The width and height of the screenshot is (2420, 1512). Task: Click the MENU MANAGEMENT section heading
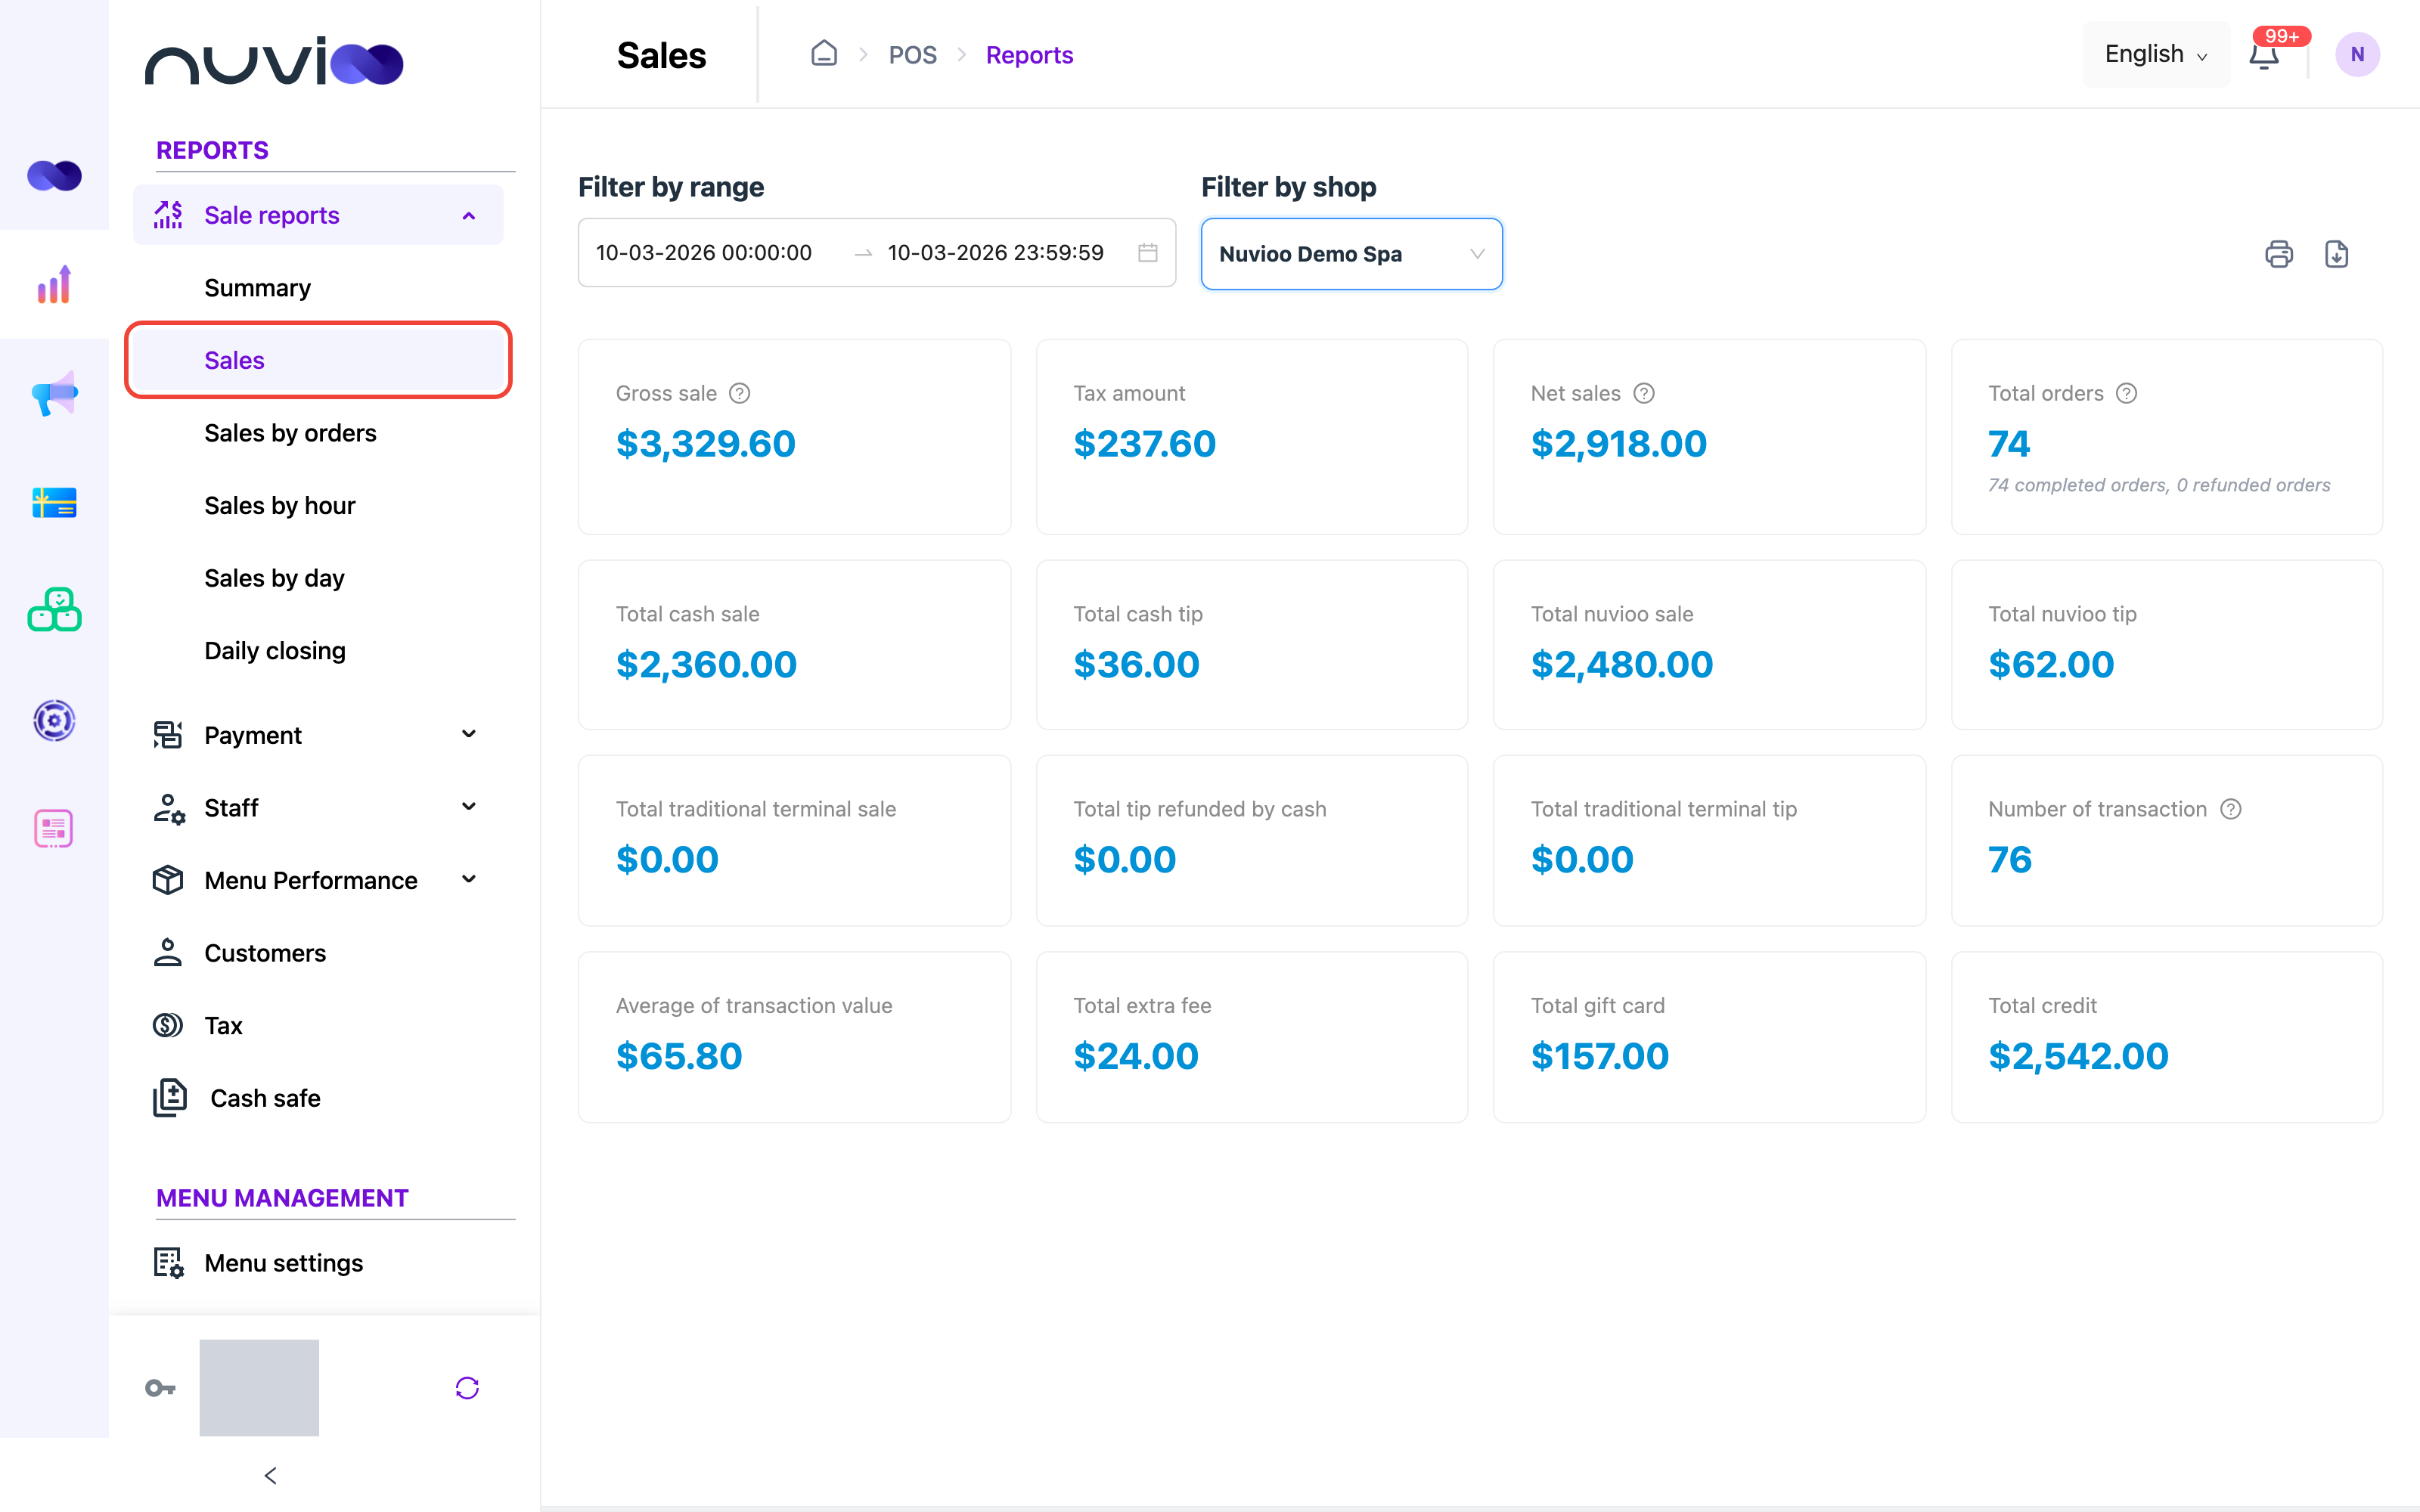click(x=282, y=1198)
